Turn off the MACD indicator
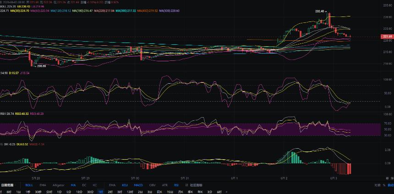Screen dimensions: 394x194 pos(138,185)
